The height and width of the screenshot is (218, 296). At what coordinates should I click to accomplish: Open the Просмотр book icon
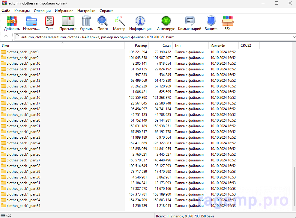(68, 21)
